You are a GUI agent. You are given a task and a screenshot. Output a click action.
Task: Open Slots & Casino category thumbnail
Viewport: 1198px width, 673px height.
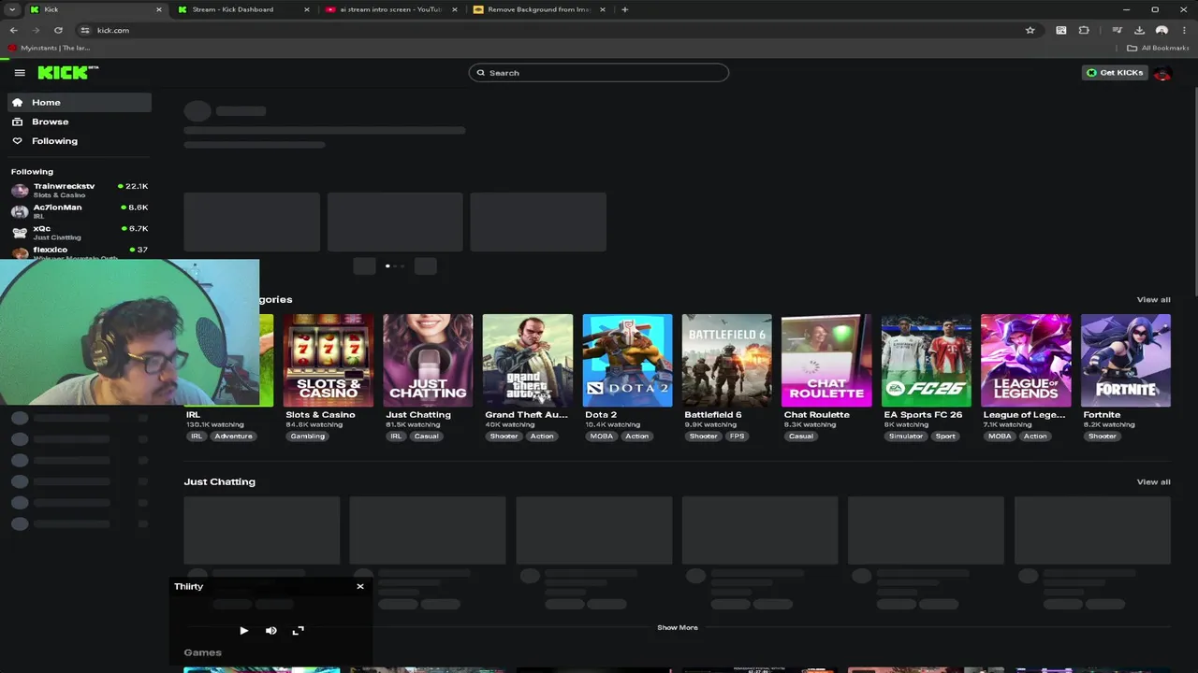[x=328, y=360]
